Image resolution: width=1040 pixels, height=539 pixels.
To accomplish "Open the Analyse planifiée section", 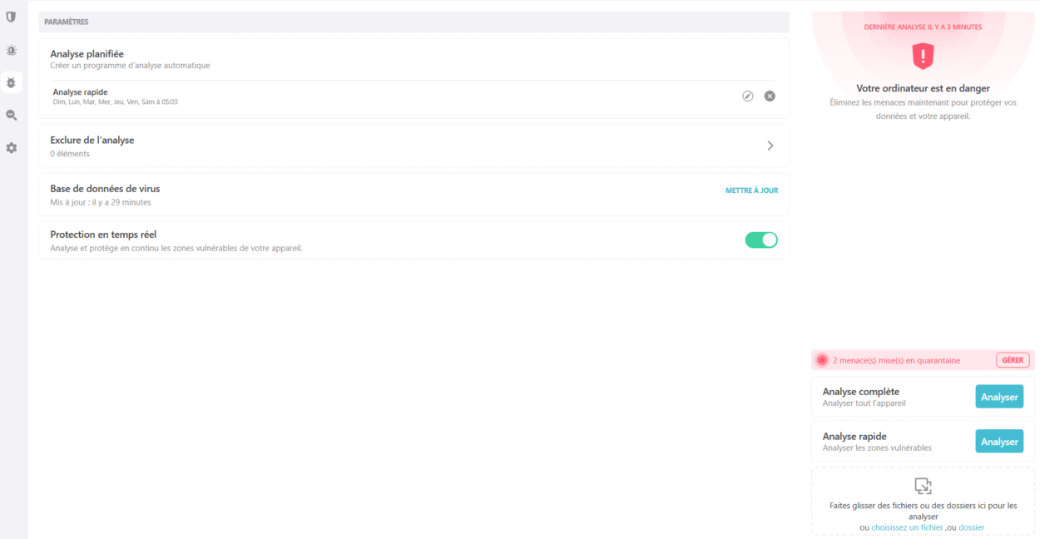I will (x=87, y=54).
